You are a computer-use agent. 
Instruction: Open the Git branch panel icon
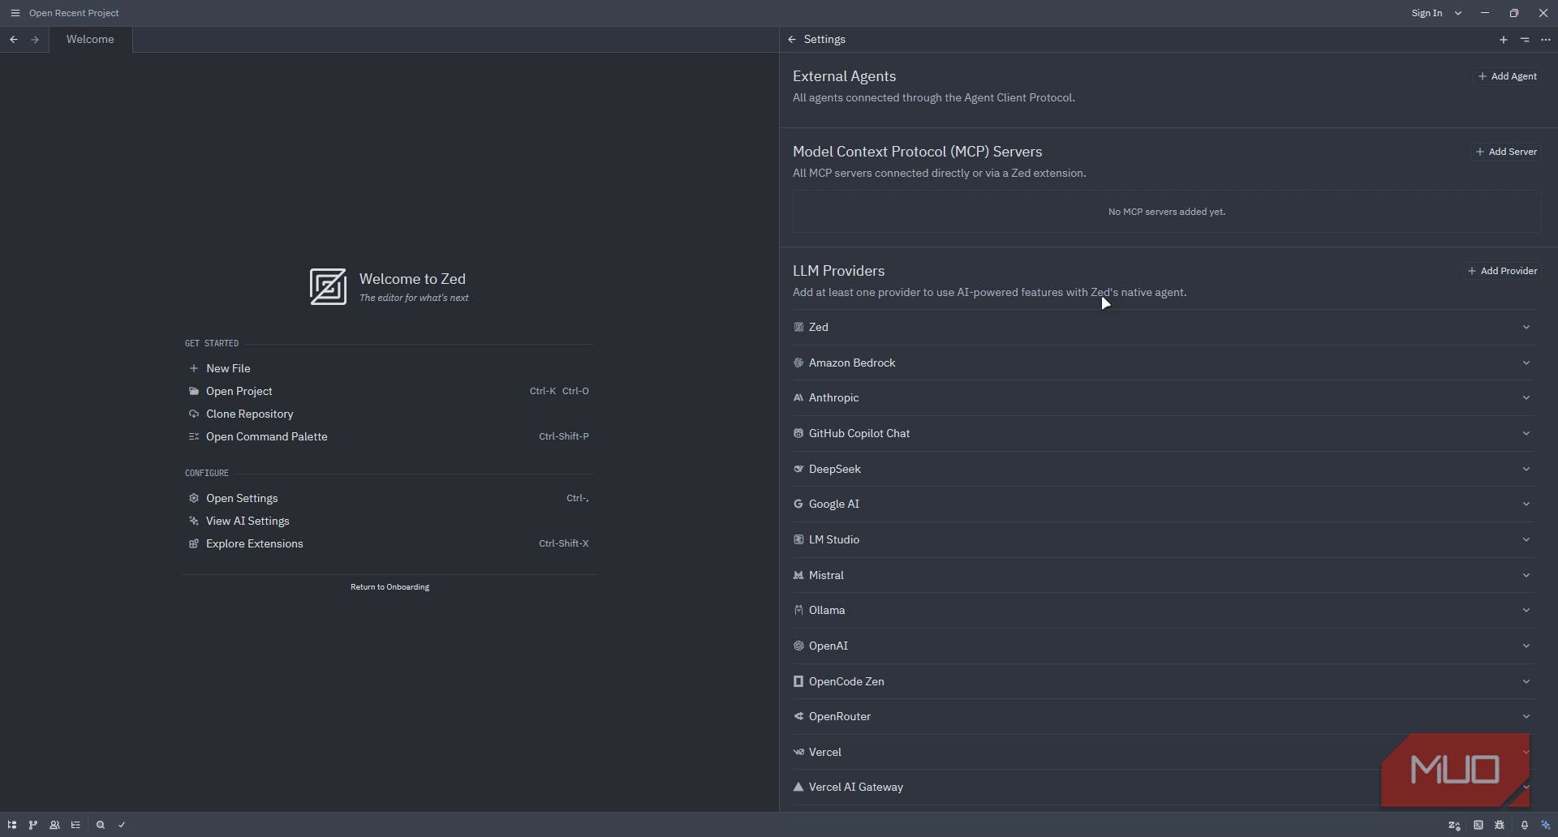(33, 825)
